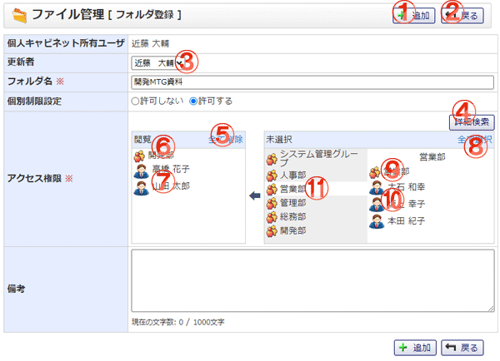Viewport: 500px width, 361px height.
Task: Click the left arrow move icon
Action: click(x=255, y=195)
